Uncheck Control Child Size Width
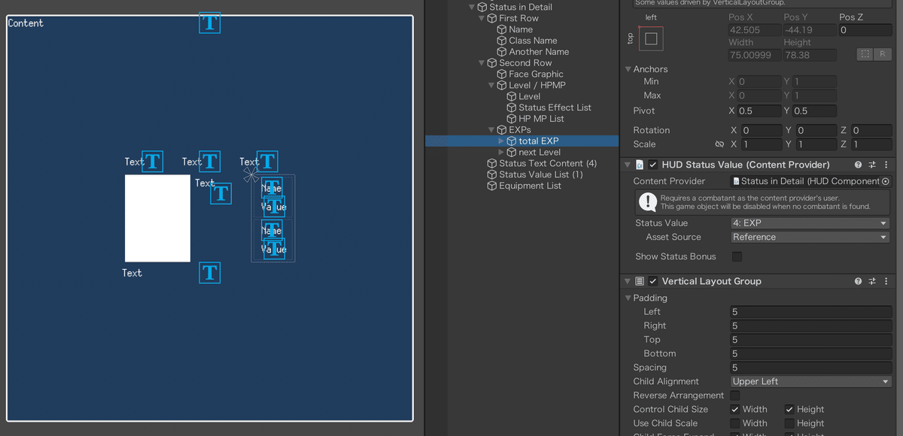Viewport: 903px width, 436px height. (735, 410)
